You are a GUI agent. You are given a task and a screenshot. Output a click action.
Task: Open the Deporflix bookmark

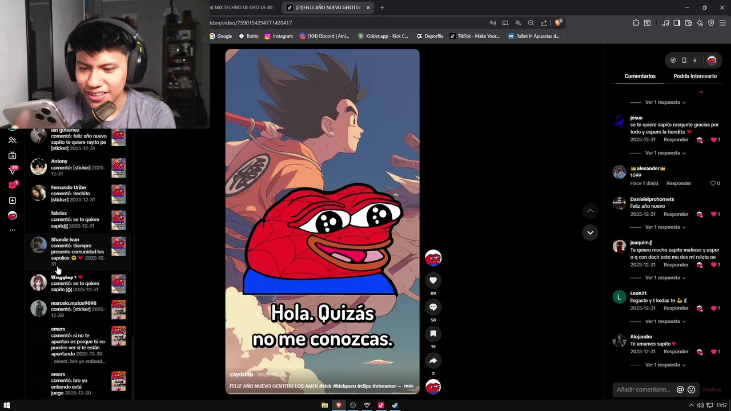[430, 36]
